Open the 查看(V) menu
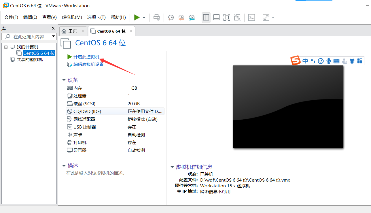The width and height of the screenshot is (371, 213). click(50, 17)
